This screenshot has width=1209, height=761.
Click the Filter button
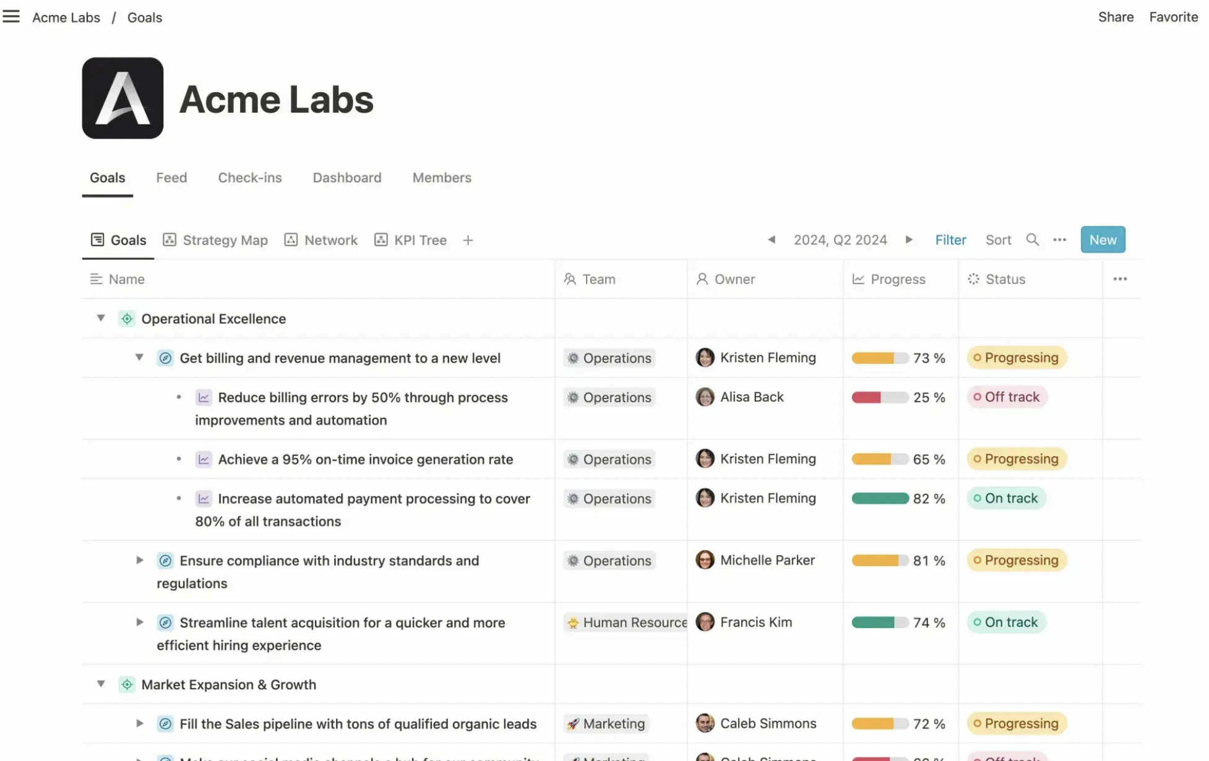click(x=950, y=239)
